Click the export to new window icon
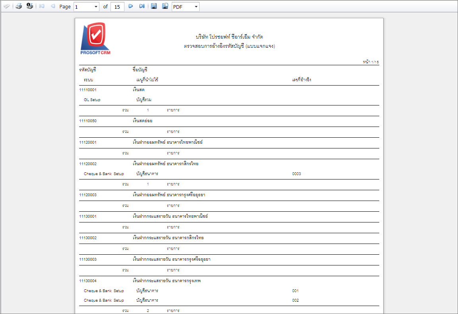This screenshot has width=458, height=314. pos(165,6)
